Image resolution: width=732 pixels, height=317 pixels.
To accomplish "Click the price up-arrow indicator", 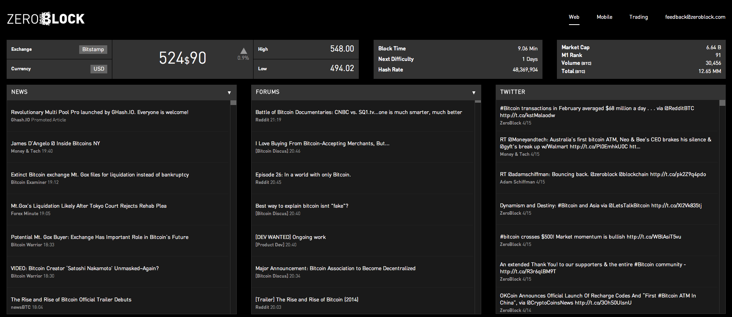I will click(243, 51).
